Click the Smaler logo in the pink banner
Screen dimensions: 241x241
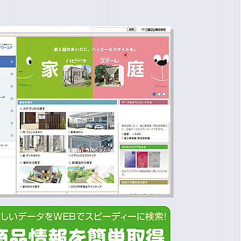(x=160, y=86)
